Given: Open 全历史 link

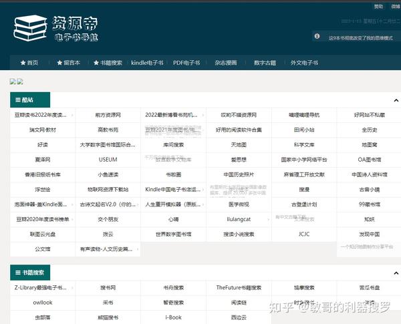Looking at the screenshot, I should pos(370,130).
